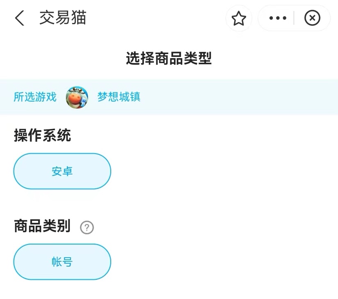Tap the 选择商品类型 page heading
Image resolution: width=338 pixels, height=299 pixels.
coord(169,59)
